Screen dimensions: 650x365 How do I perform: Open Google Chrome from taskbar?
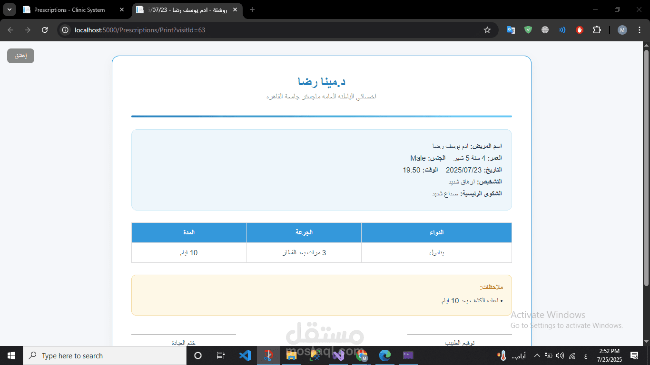[x=362, y=355]
